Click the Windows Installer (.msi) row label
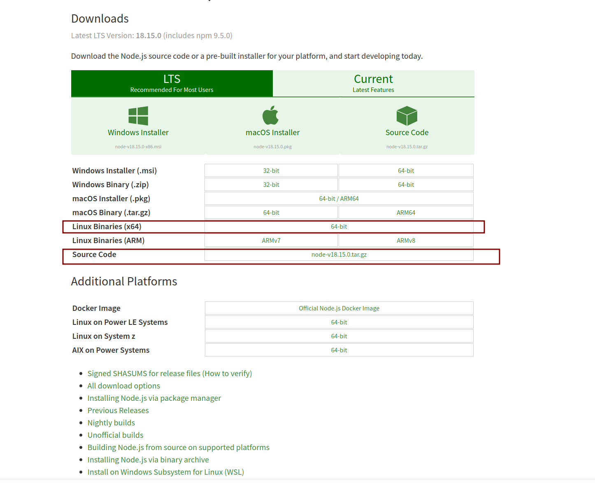Viewport: 595px width, 485px height. pyautogui.click(x=114, y=170)
